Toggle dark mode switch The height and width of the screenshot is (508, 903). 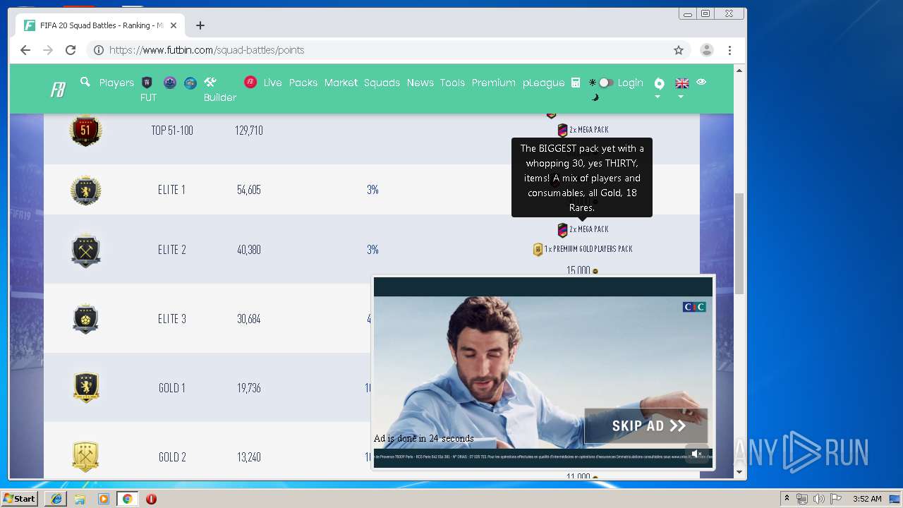tap(605, 83)
